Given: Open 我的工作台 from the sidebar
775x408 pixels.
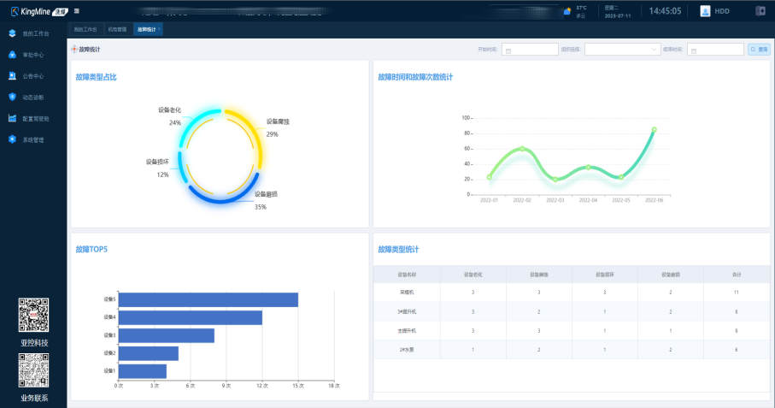Looking at the screenshot, I should point(36,33).
